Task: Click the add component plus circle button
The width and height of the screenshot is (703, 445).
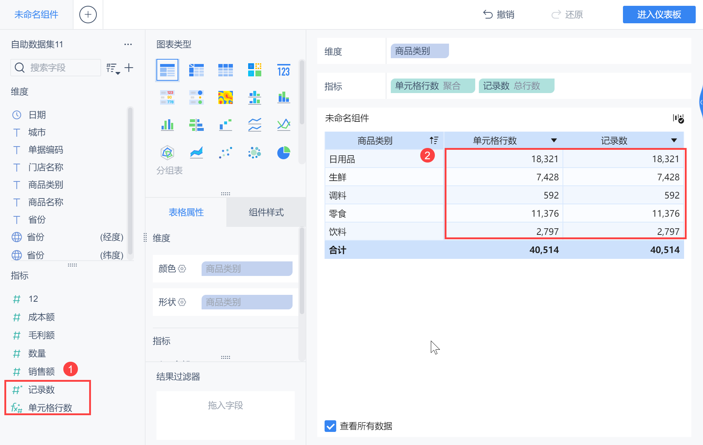Action: pyautogui.click(x=88, y=15)
